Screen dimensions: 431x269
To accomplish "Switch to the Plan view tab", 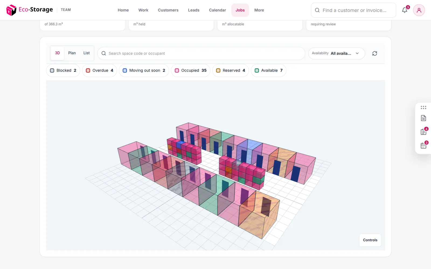I will coord(72,53).
